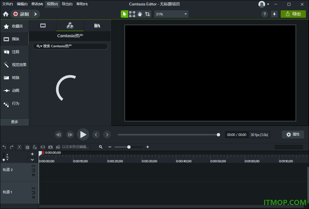Click the 00:00 / 00:00 time display
This screenshot has height=209, width=309.
pos(237,135)
